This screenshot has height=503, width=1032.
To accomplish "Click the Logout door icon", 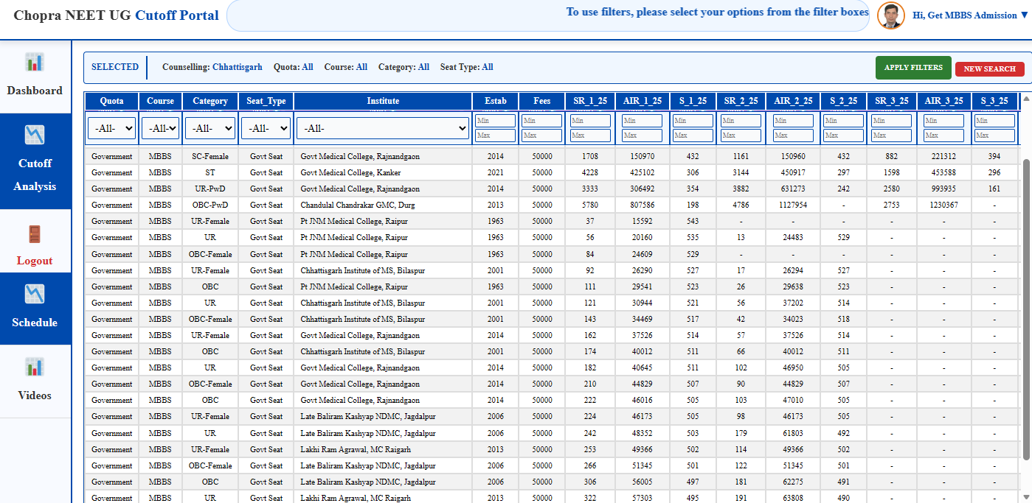I will pos(35,234).
